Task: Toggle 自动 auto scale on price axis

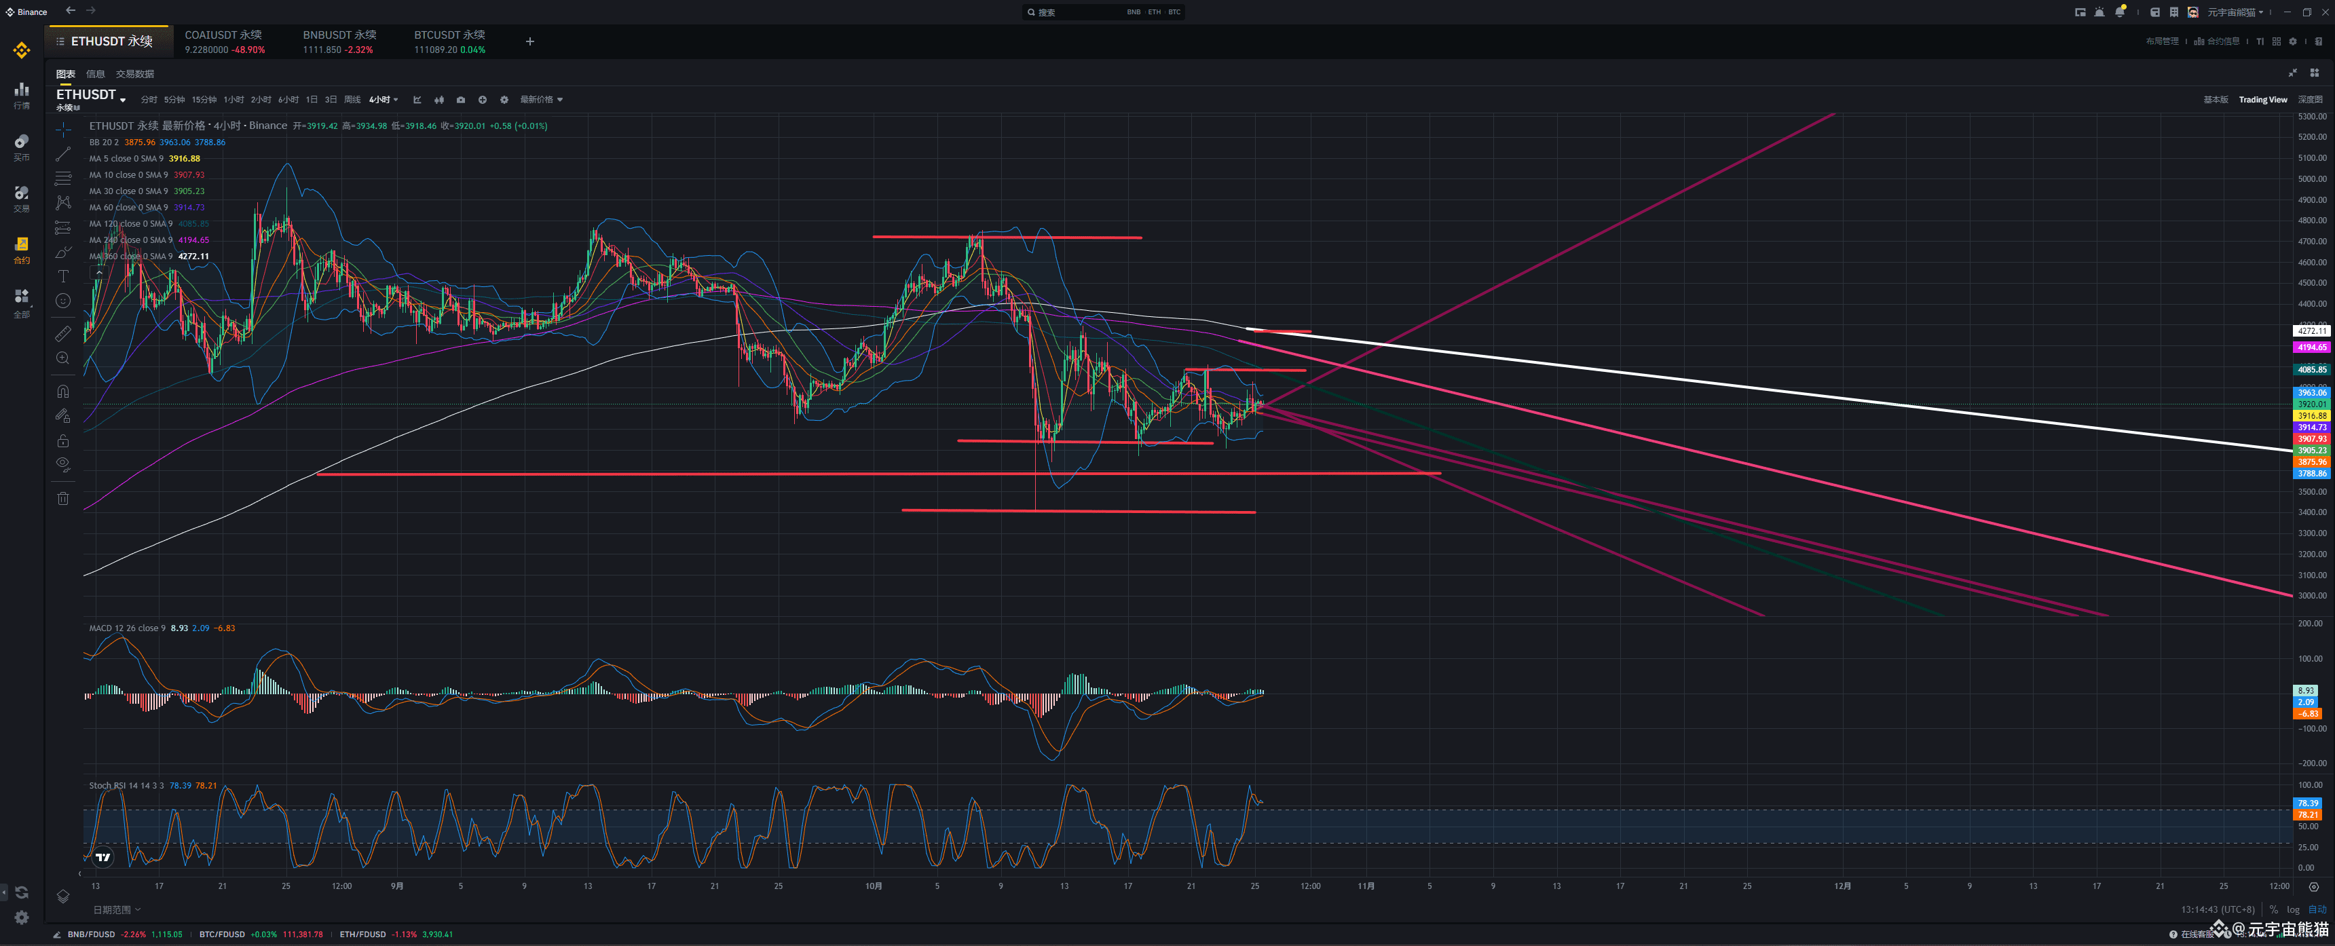Action: pyautogui.click(x=2317, y=910)
